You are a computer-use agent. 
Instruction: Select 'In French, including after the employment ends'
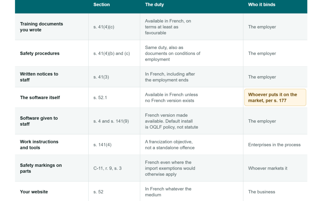pos(170,77)
